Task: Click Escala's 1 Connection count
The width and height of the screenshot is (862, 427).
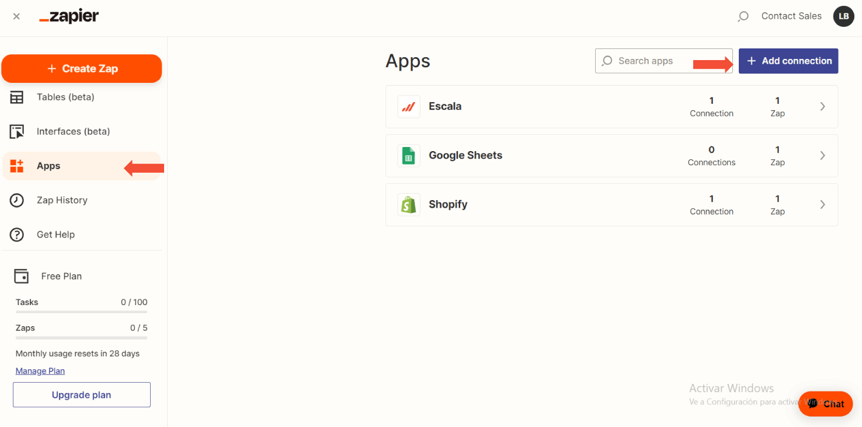Action: point(711,107)
